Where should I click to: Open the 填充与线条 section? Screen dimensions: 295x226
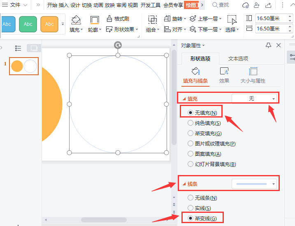[195, 76]
